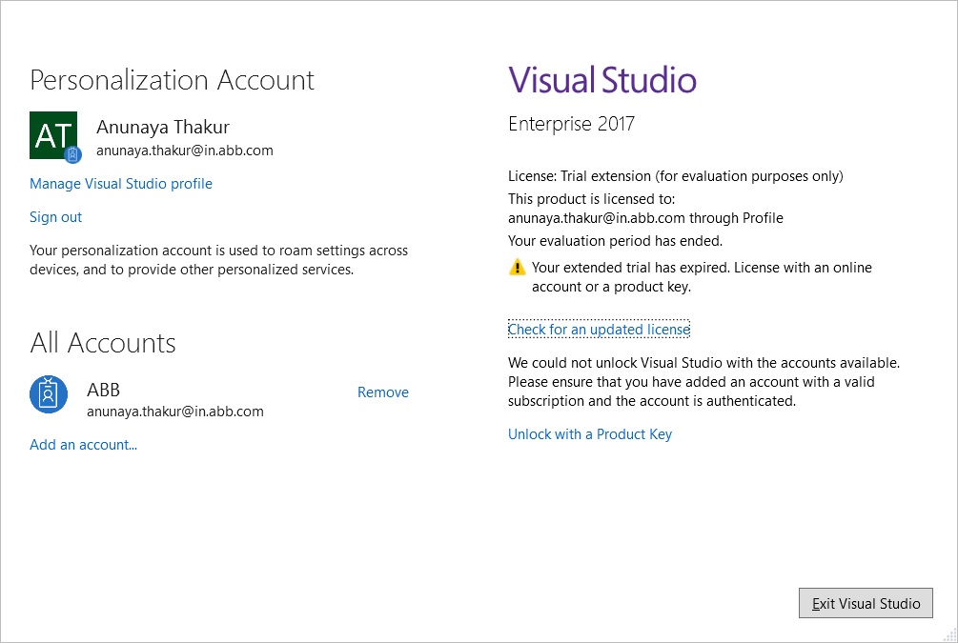958x643 pixels.
Task: Select email under Anunaya Thakur name
Action: pos(185,151)
